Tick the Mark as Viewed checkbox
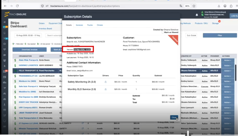Screen dimensions: 238x136 (163, 32)
